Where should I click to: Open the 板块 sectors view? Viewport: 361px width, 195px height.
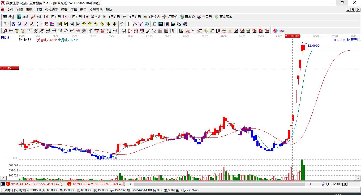(x=23, y=17)
